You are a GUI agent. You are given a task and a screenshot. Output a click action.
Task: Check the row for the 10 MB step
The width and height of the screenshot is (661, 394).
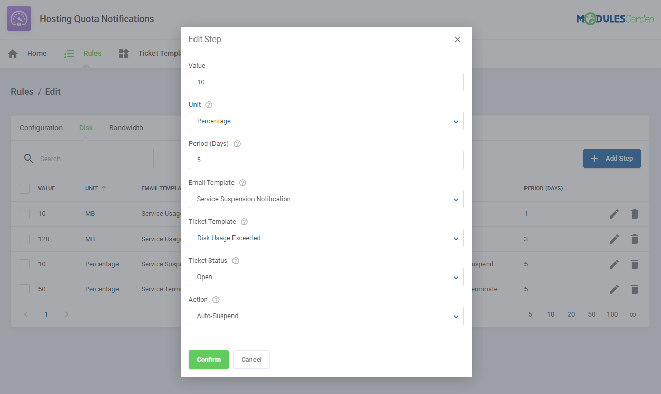(24, 213)
